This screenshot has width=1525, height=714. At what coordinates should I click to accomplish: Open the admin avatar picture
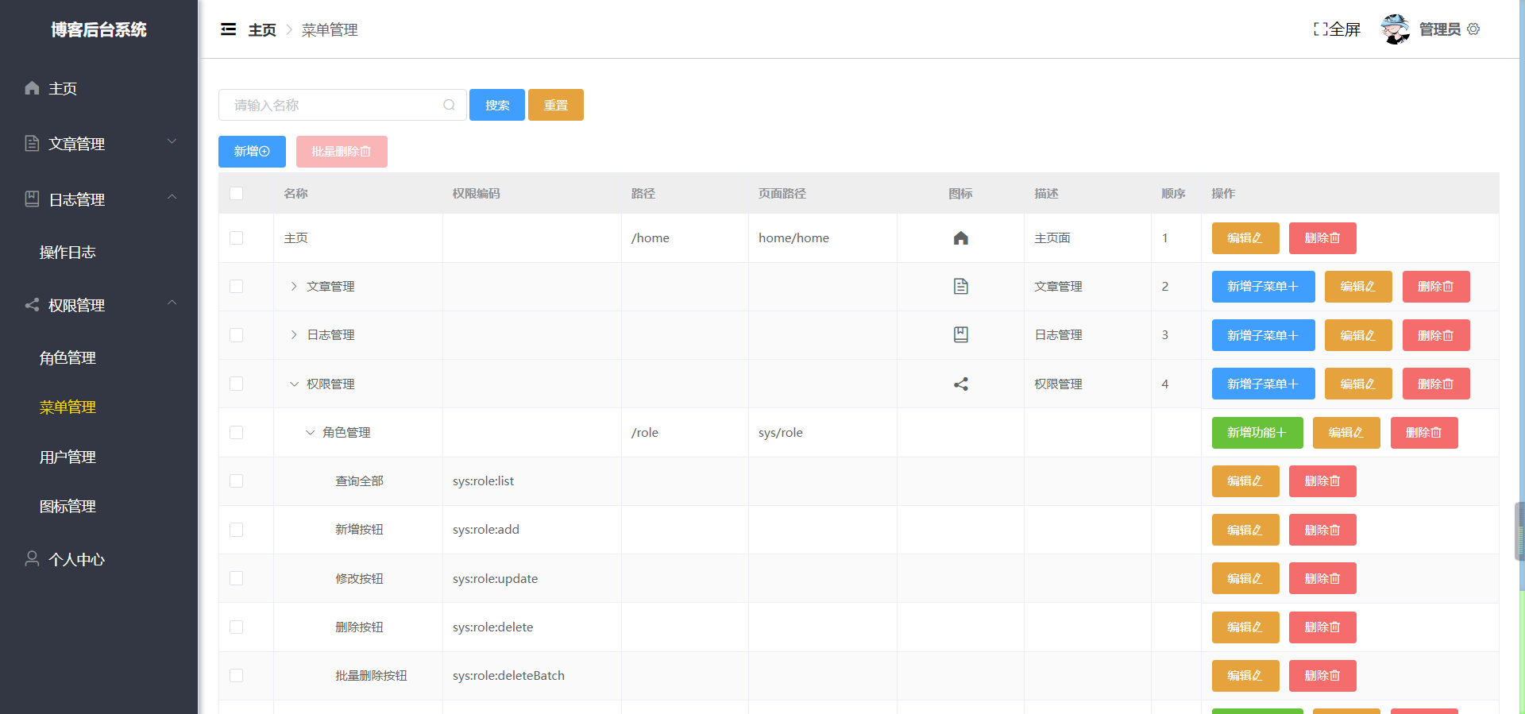[x=1396, y=29]
